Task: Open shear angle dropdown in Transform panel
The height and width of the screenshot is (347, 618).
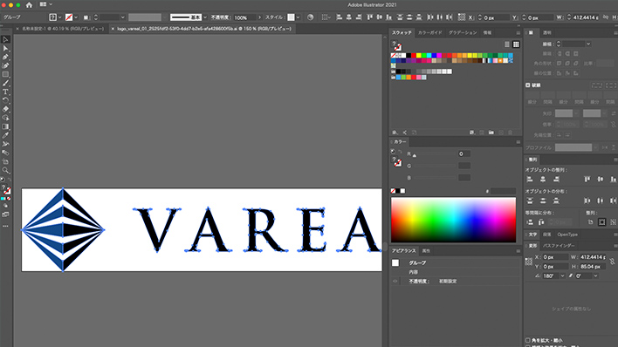Action: coord(595,276)
